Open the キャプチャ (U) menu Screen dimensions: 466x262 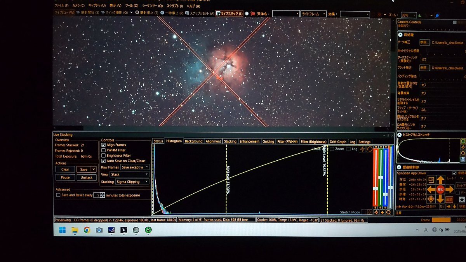(x=97, y=6)
